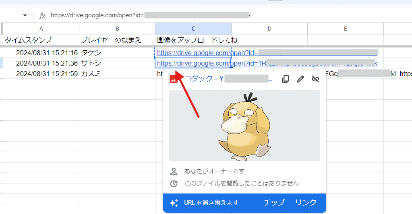Select column B header

[117, 29]
